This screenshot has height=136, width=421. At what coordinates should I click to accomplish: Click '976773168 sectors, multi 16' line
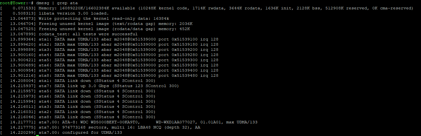(100, 127)
